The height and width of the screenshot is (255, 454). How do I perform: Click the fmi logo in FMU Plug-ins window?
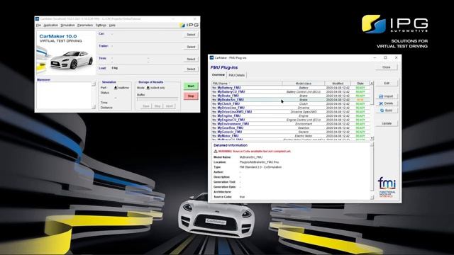pos(387,187)
